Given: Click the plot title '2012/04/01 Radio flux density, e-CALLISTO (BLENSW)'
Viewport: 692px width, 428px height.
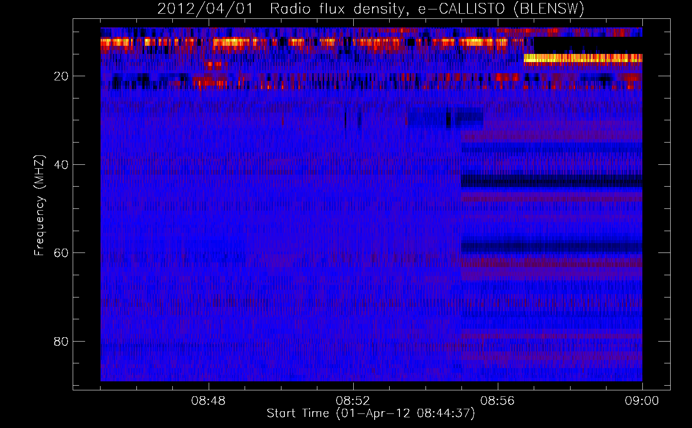Looking at the screenshot, I should pos(371,9).
